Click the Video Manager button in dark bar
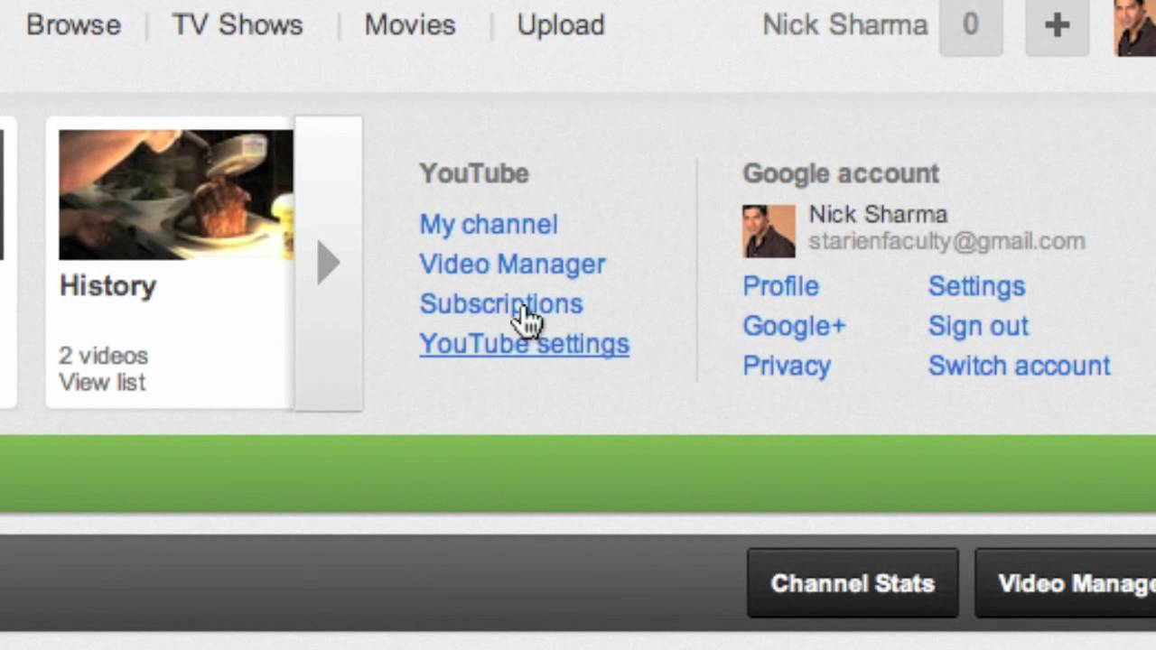This screenshot has height=650, width=1156. (x=1066, y=583)
